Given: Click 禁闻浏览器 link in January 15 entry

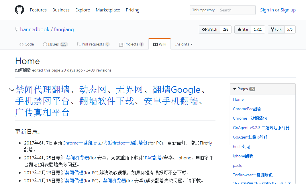Looking at the screenshot, I should pos(114,181).
